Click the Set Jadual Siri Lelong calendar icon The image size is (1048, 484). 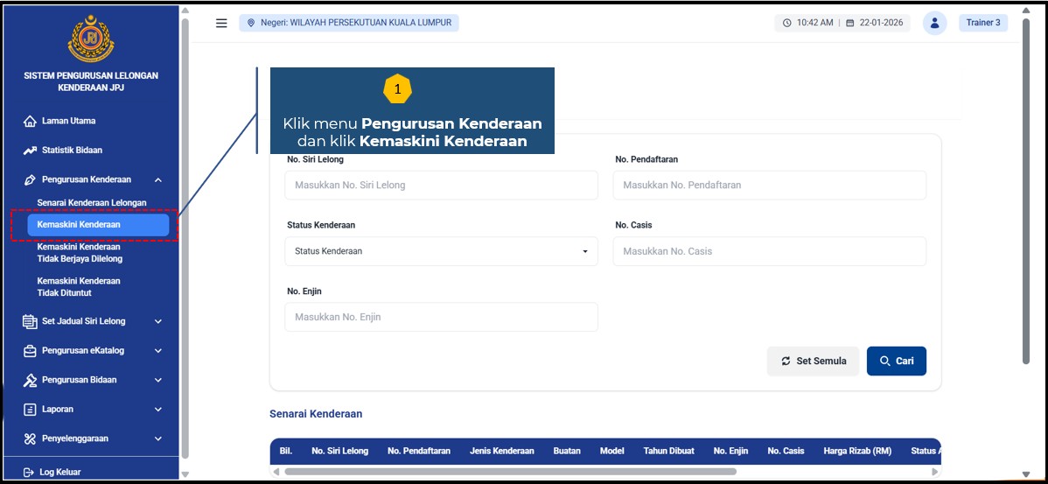[30, 321]
